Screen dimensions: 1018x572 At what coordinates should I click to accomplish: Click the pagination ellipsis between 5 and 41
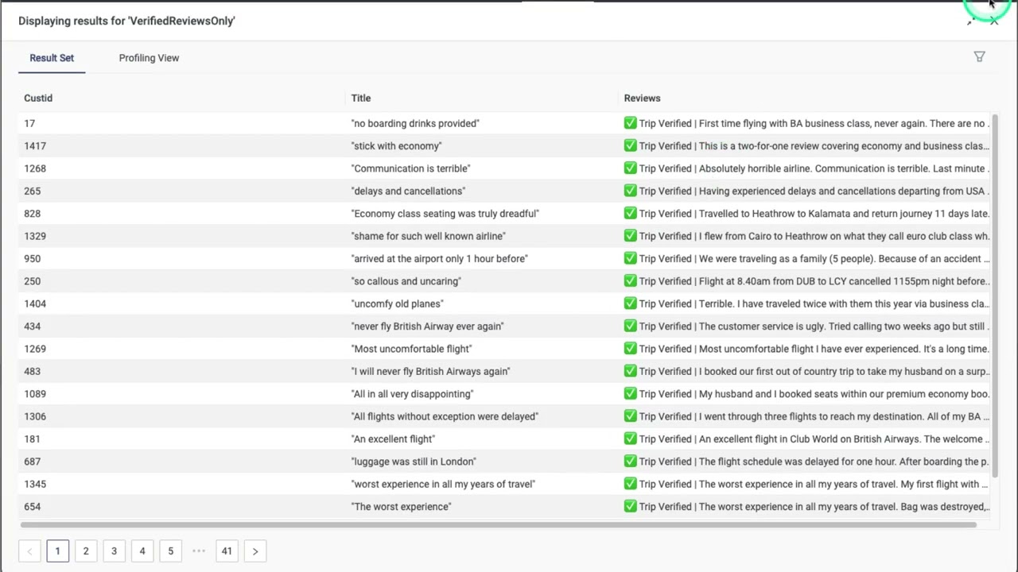(199, 551)
